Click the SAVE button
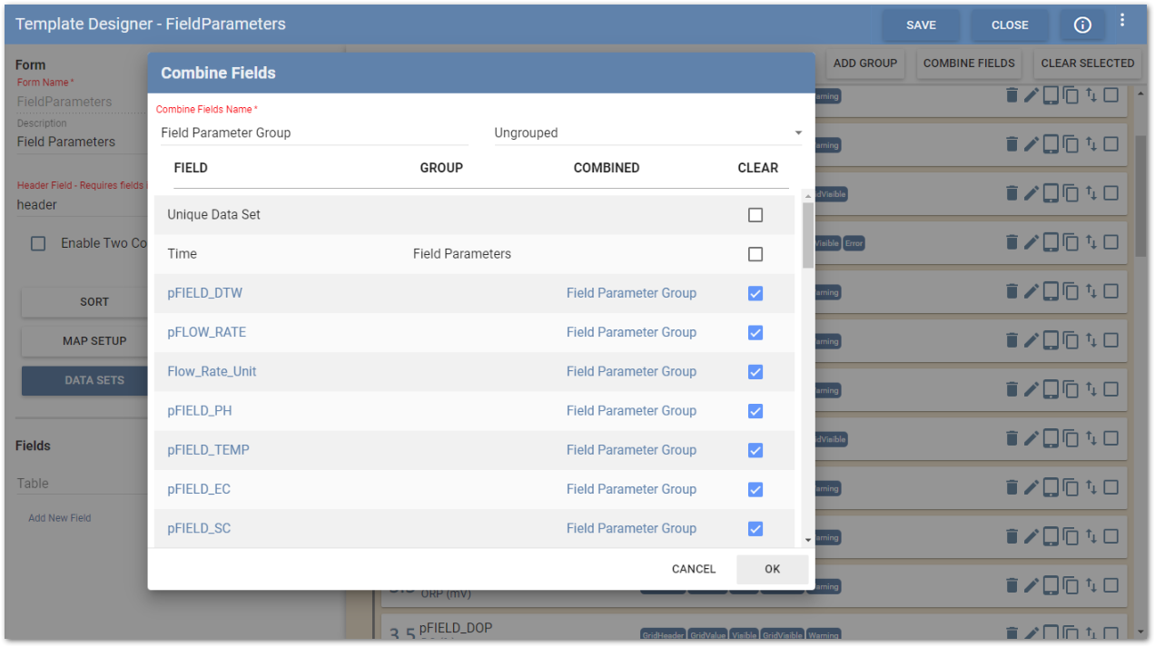1155x647 pixels. click(921, 25)
